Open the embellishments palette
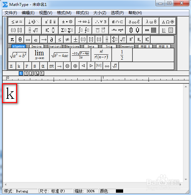This screenshot has width=191, height=195. tap(50, 22)
